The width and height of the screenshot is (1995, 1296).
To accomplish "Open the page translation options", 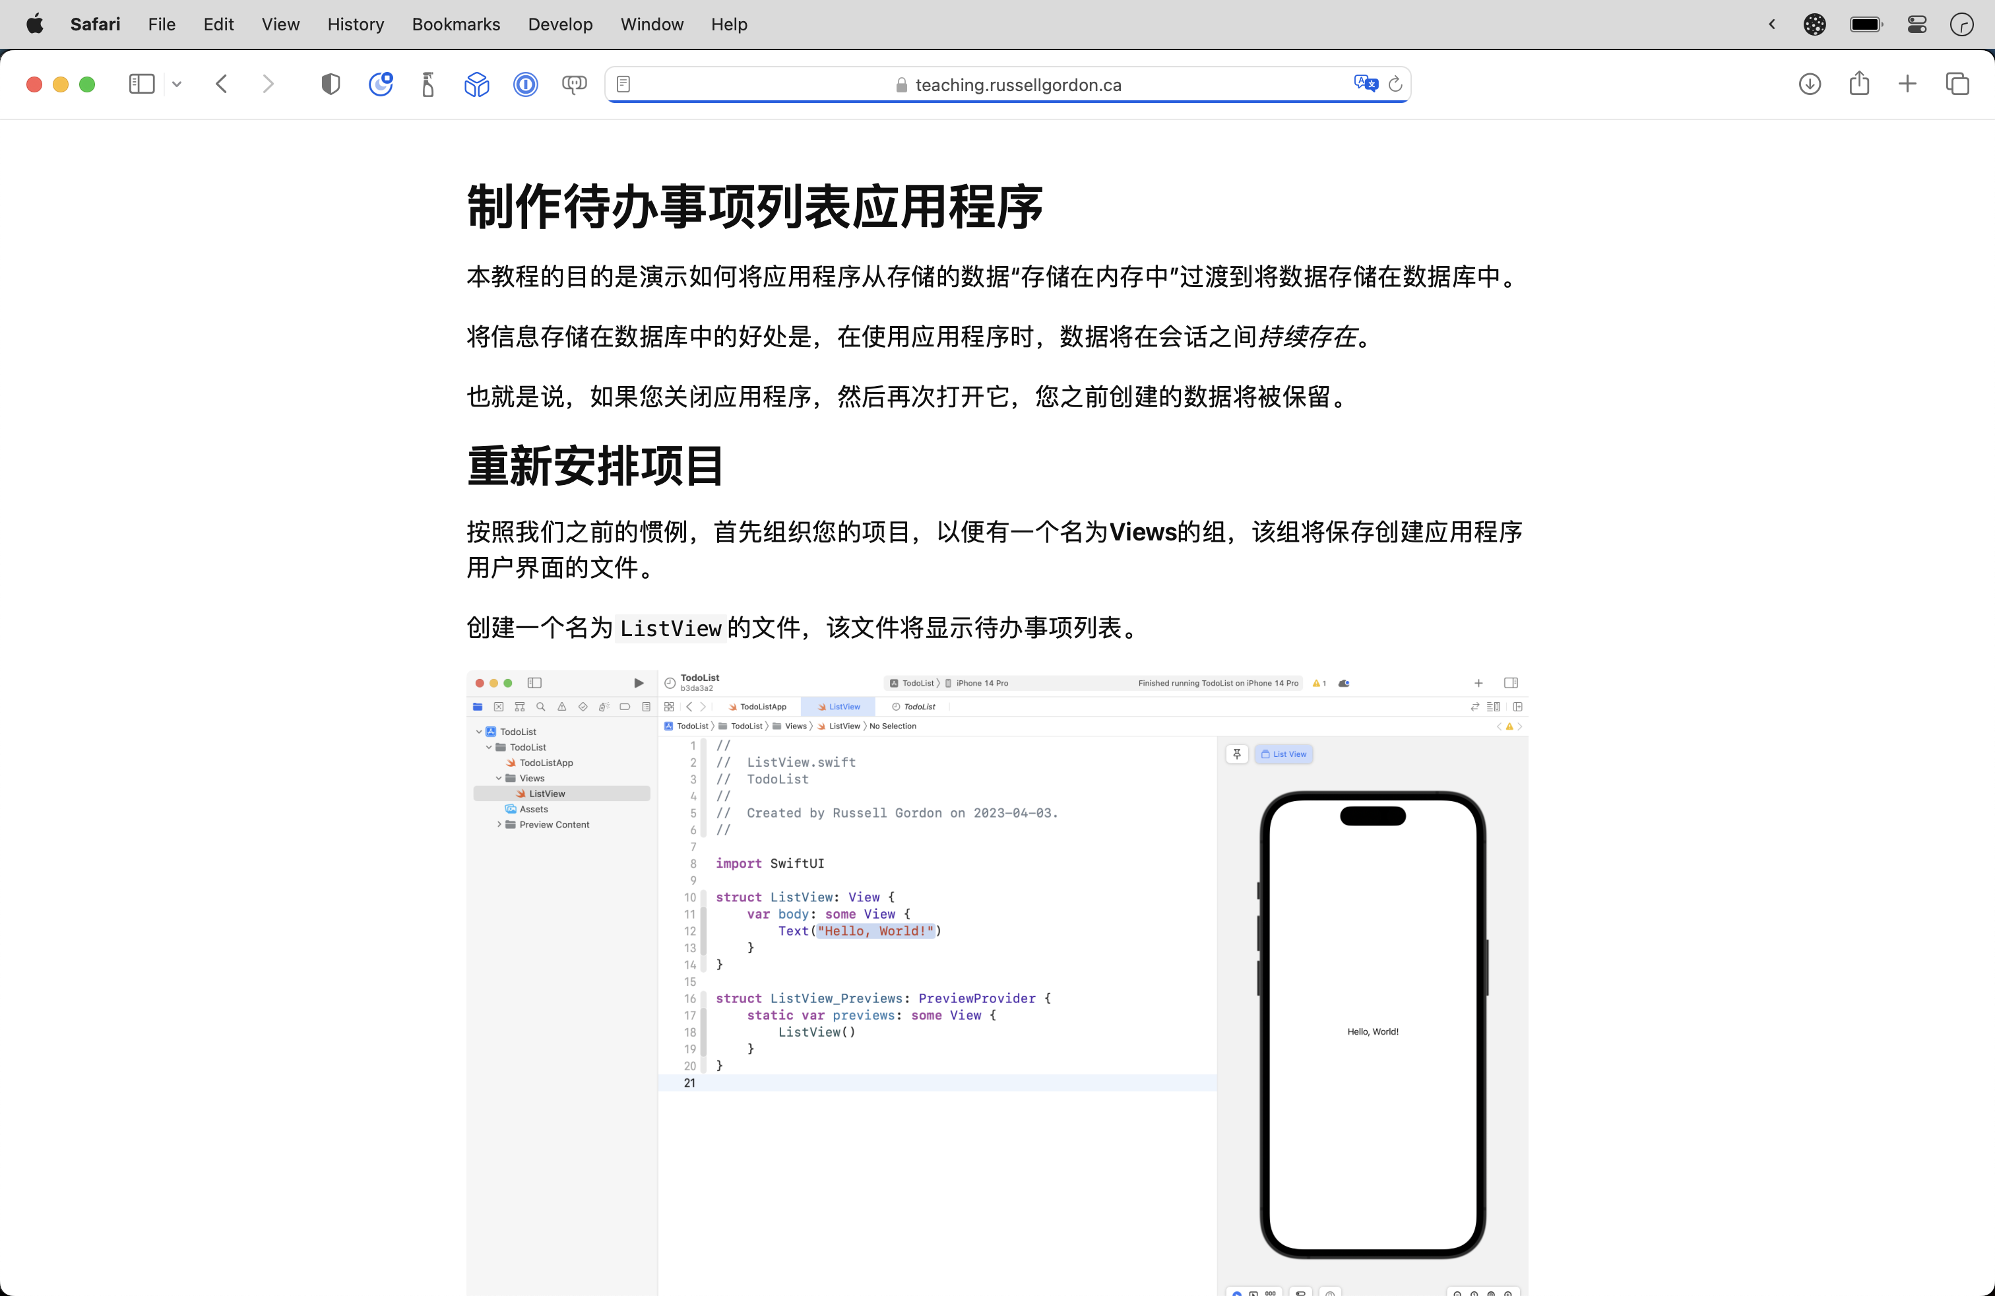I will (1366, 83).
